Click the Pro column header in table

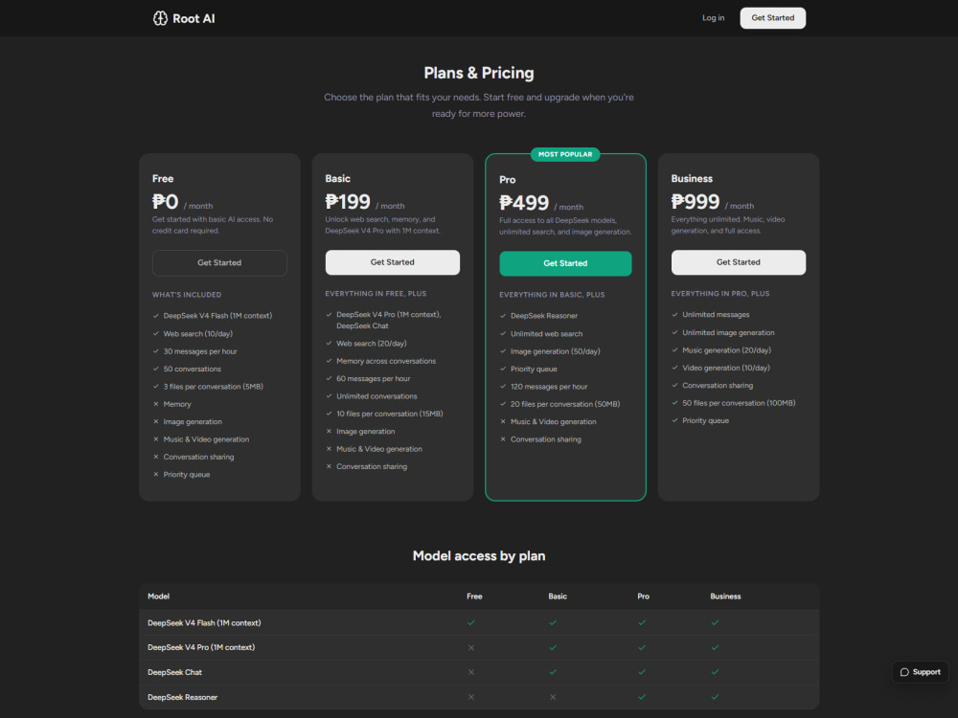644,595
